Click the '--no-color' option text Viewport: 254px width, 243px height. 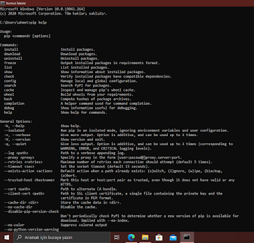pos(14,225)
